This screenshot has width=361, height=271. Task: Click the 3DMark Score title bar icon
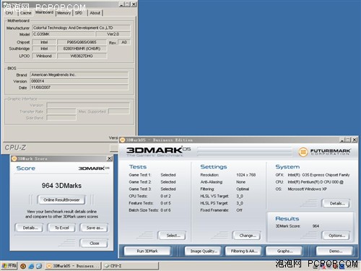(14, 158)
